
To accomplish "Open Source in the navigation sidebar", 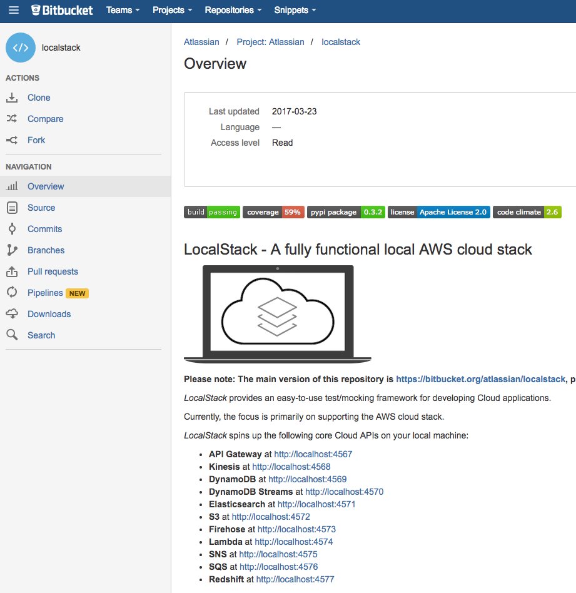I will click(x=41, y=208).
